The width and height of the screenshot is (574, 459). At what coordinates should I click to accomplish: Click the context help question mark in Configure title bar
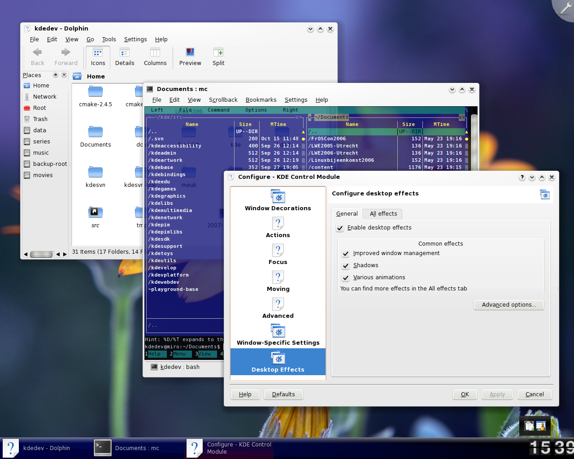pos(522,178)
